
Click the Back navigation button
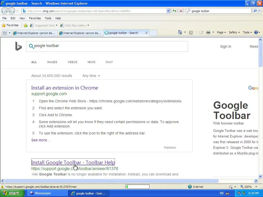(x=5, y=11)
